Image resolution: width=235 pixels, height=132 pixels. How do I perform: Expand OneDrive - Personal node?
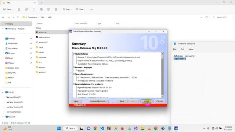click(x=3, y=29)
